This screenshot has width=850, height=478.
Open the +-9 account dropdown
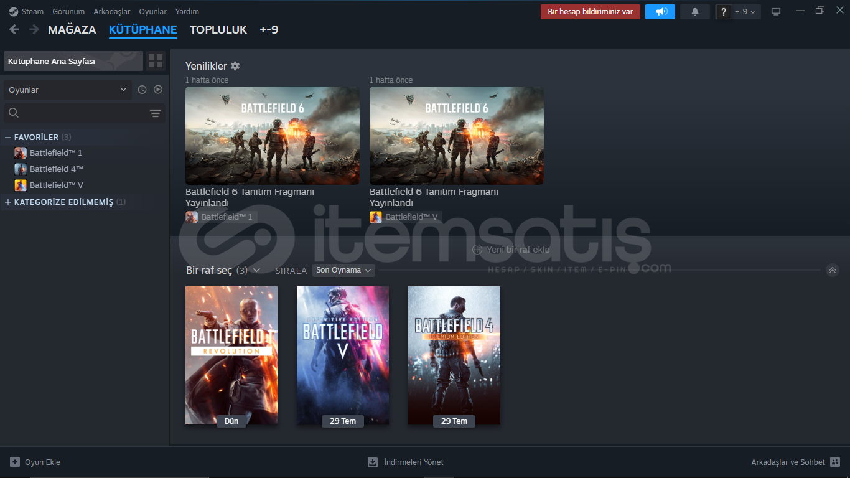click(745, 12)
